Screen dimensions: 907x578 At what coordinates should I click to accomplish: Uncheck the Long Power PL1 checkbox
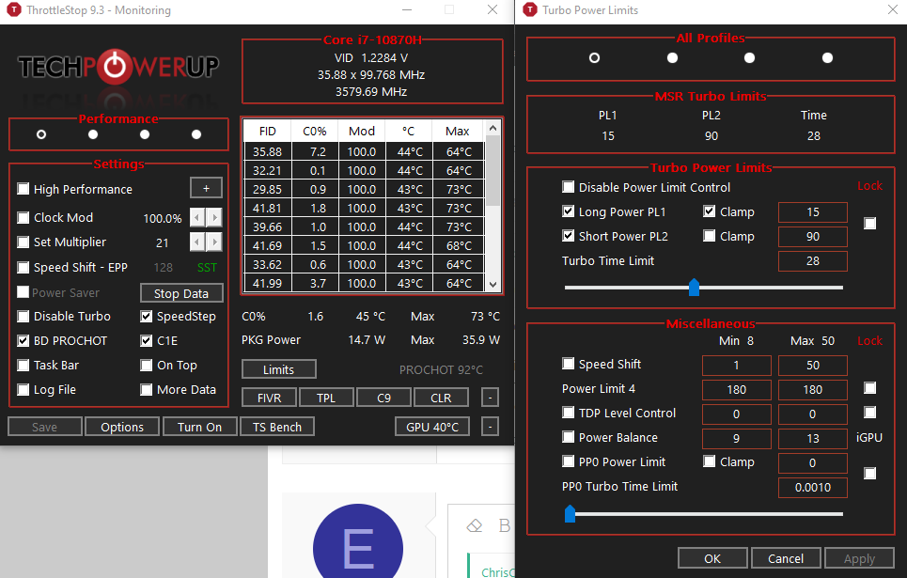[x=568, y=211]
